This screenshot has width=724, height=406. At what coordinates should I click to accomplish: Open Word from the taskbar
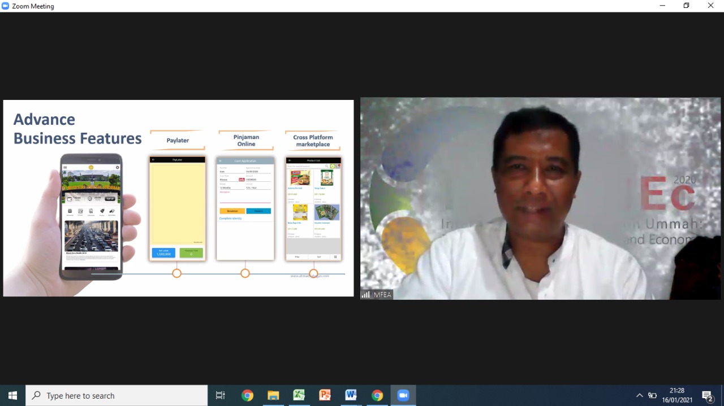[351, 395]
